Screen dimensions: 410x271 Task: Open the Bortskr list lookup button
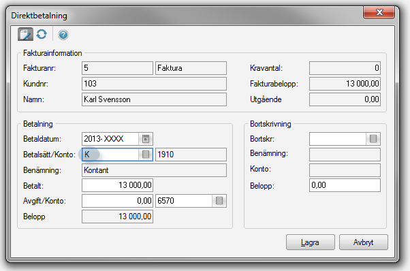[373, 139]
